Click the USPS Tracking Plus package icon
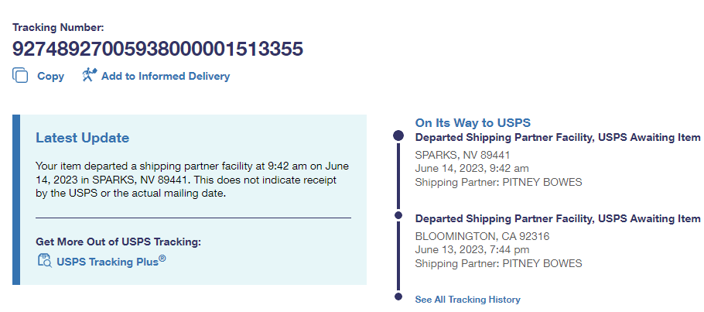 click(x=44, y=261)
